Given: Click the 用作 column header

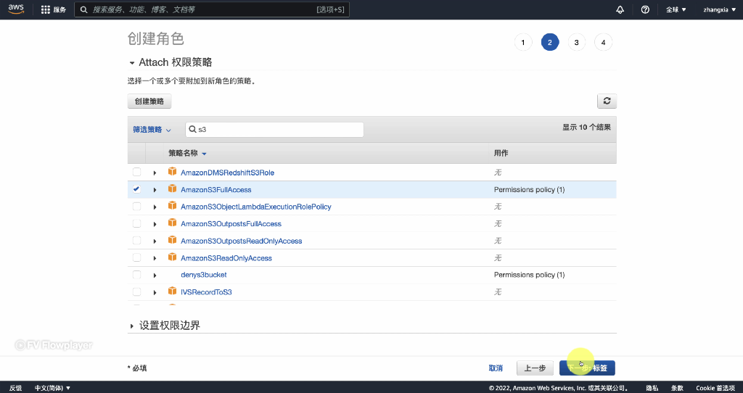Looking at the screenshot, I should click(501, 153).
